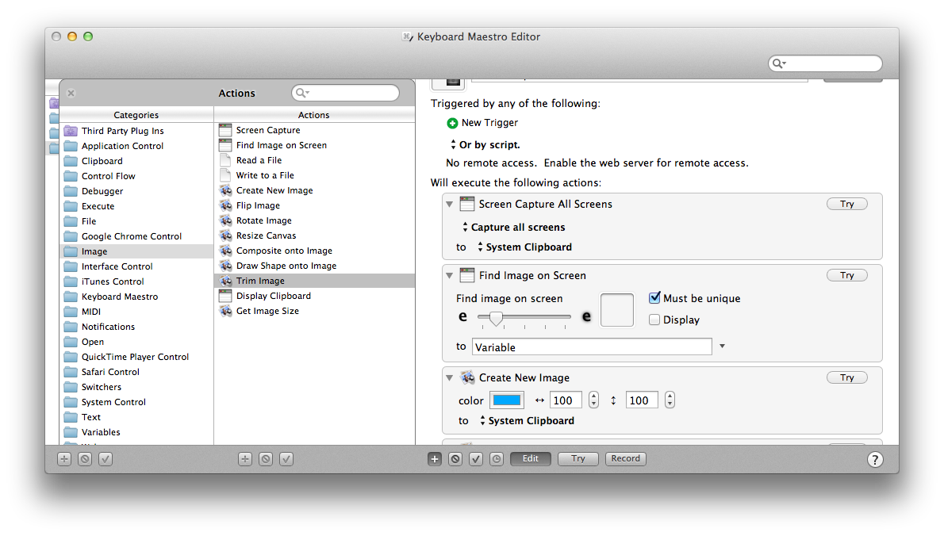
Task: Select the Trim Image action
Action: [260, 281]
